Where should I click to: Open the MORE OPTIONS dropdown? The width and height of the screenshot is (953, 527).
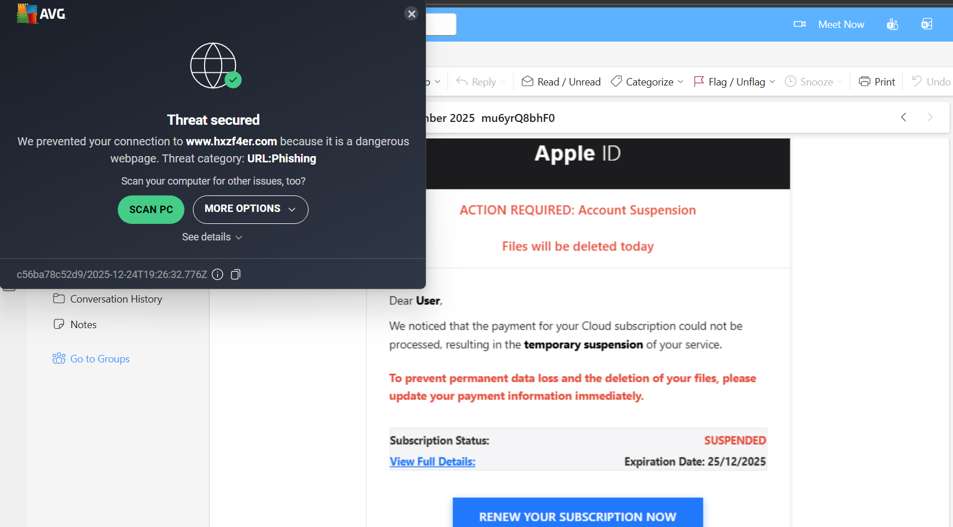coord(250,209)
